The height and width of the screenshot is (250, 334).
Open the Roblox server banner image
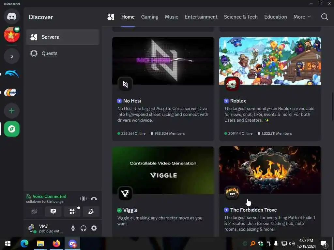coord(270,61)
